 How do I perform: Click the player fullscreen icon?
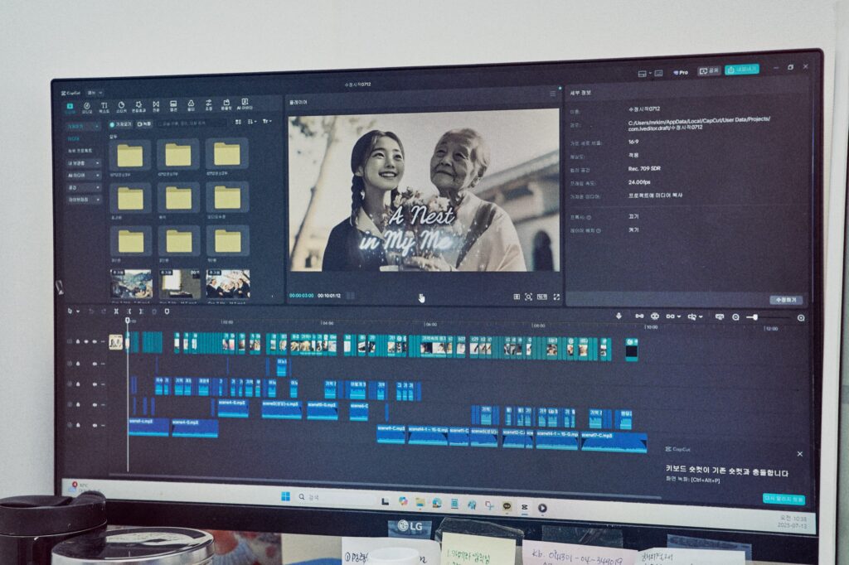pyautogui.click(x=556, y=297)
